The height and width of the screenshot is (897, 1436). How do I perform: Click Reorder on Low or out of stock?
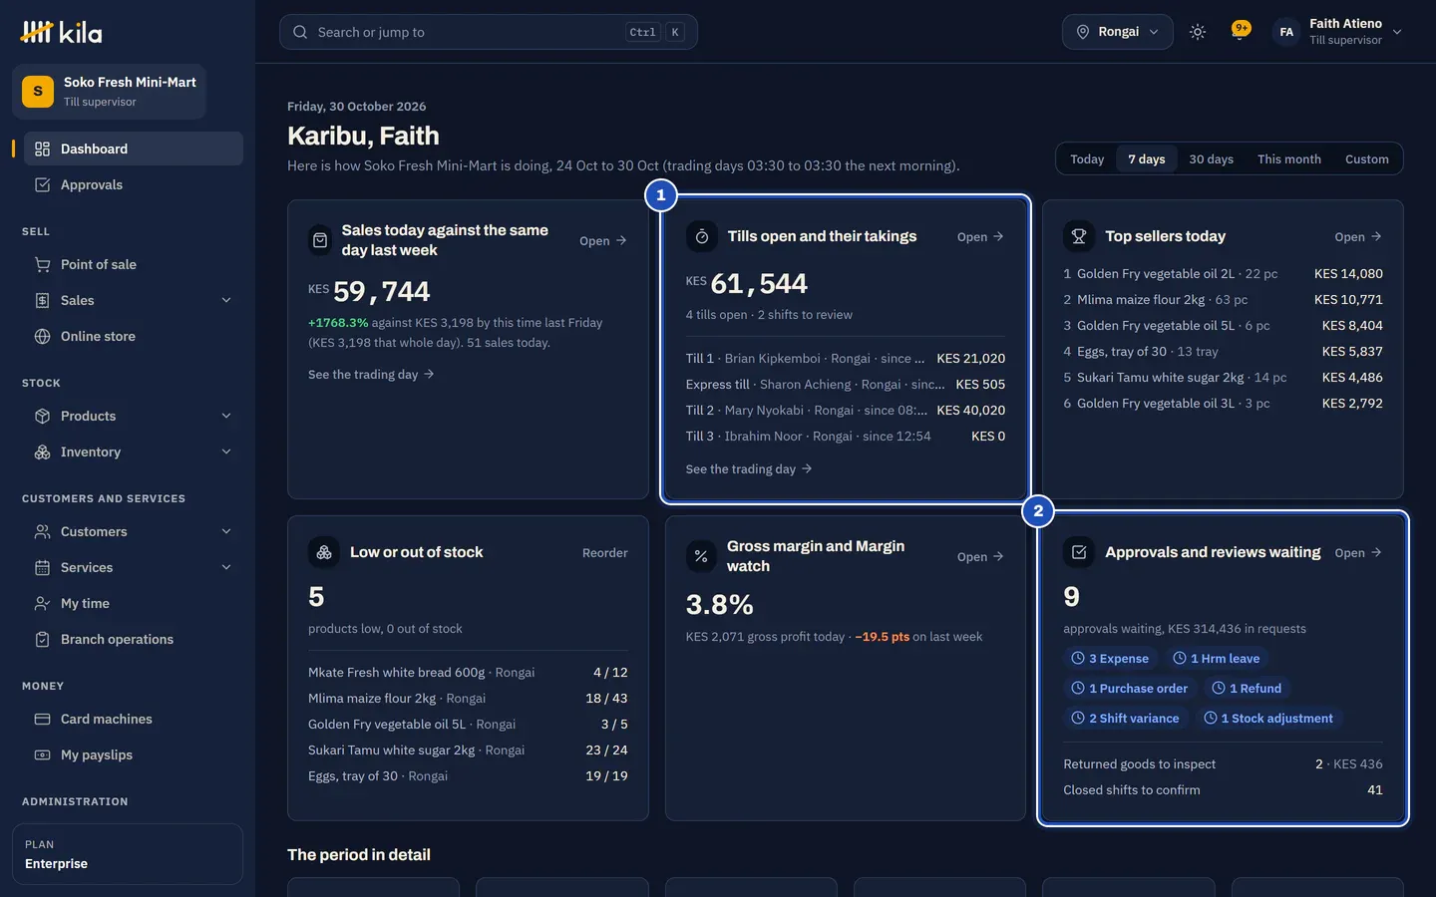click(605, 552)
